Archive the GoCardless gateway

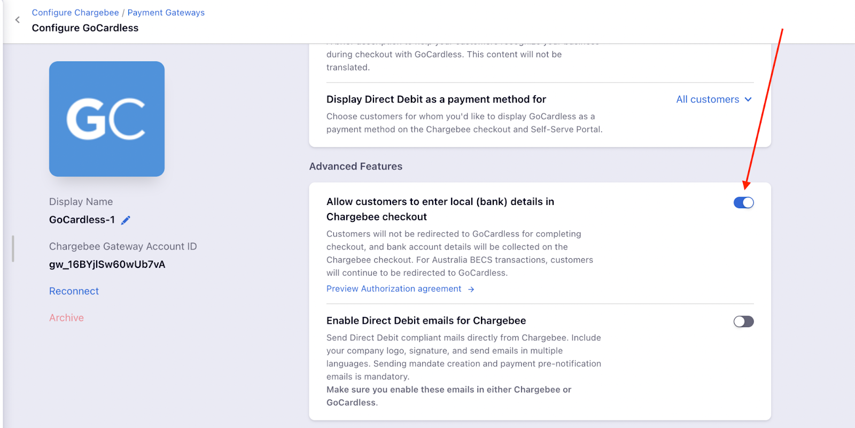tap(66, 318)
